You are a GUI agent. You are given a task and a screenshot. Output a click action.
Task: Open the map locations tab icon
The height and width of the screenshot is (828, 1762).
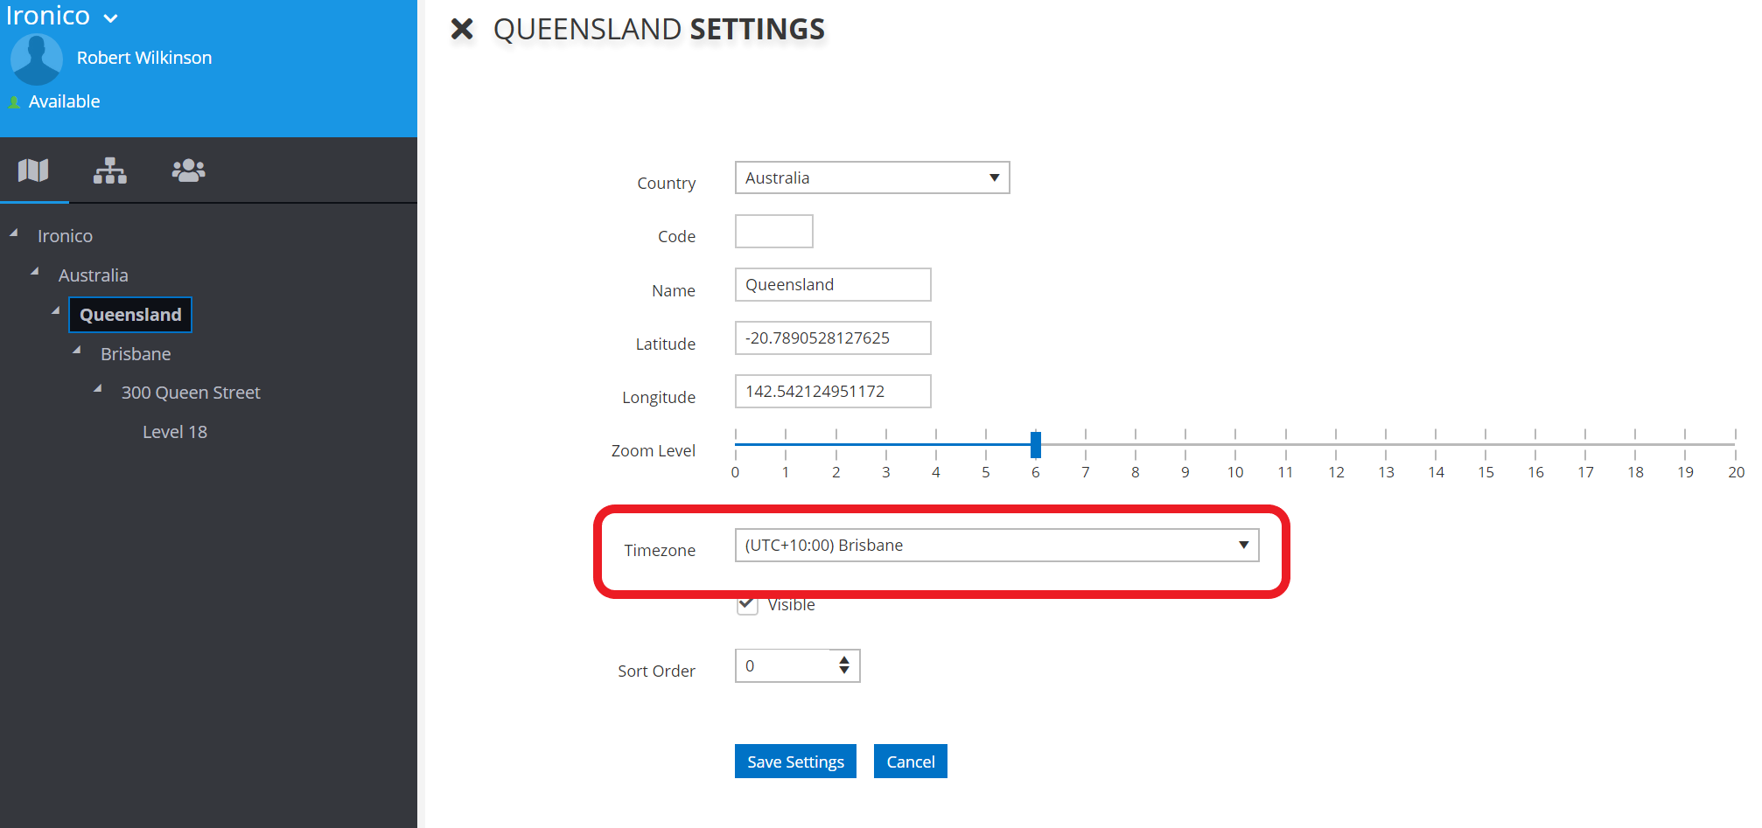(33, 170)
